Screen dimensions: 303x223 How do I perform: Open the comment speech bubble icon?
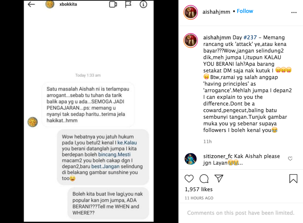pyautogui.click(x=204, y=179)
